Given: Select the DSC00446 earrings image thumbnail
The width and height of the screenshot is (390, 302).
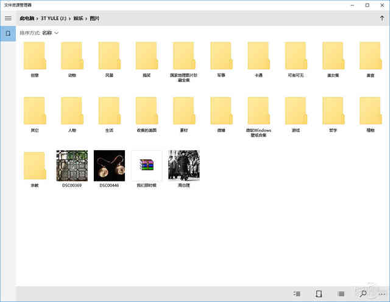Looking at the screenshot, I should 109,166.
